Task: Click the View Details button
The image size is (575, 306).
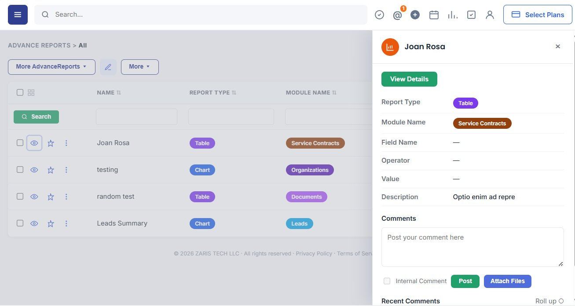Action: [409, 79]
